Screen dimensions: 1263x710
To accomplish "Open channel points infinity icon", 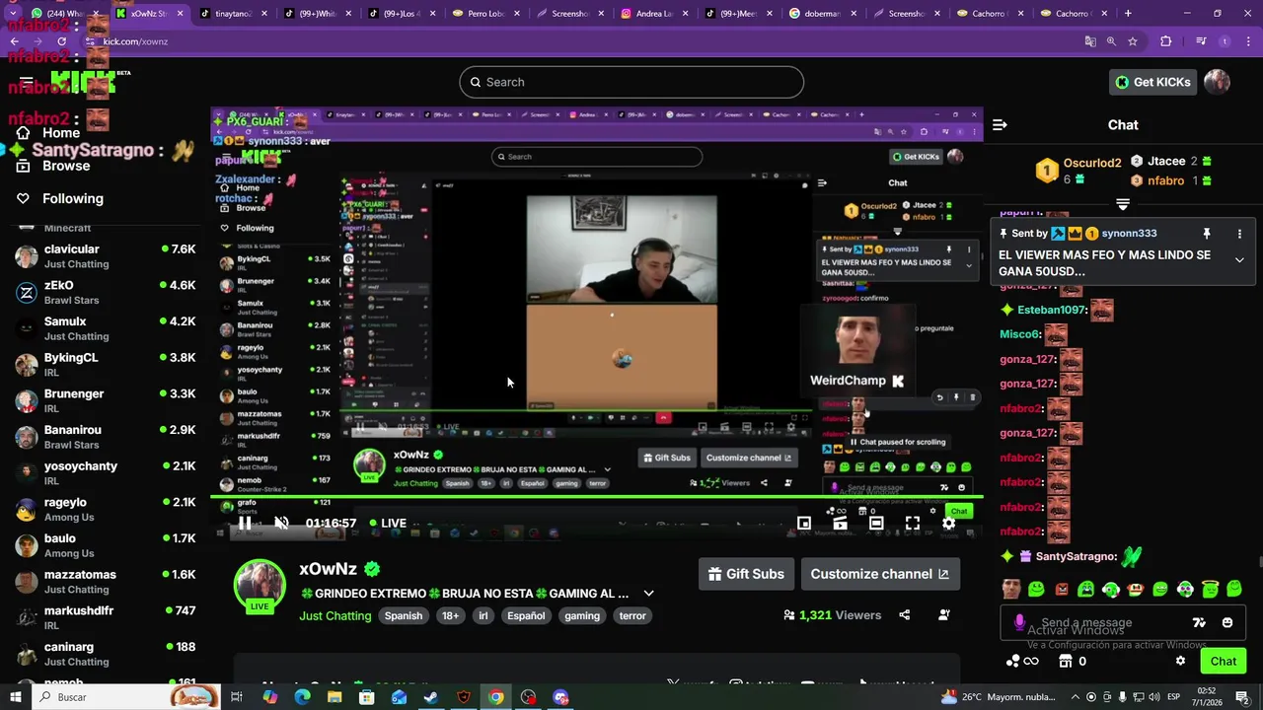I will coord(1022,662).
